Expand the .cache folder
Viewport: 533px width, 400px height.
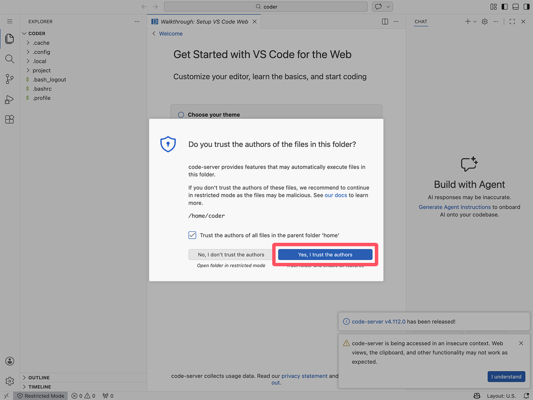coord(41,43)
